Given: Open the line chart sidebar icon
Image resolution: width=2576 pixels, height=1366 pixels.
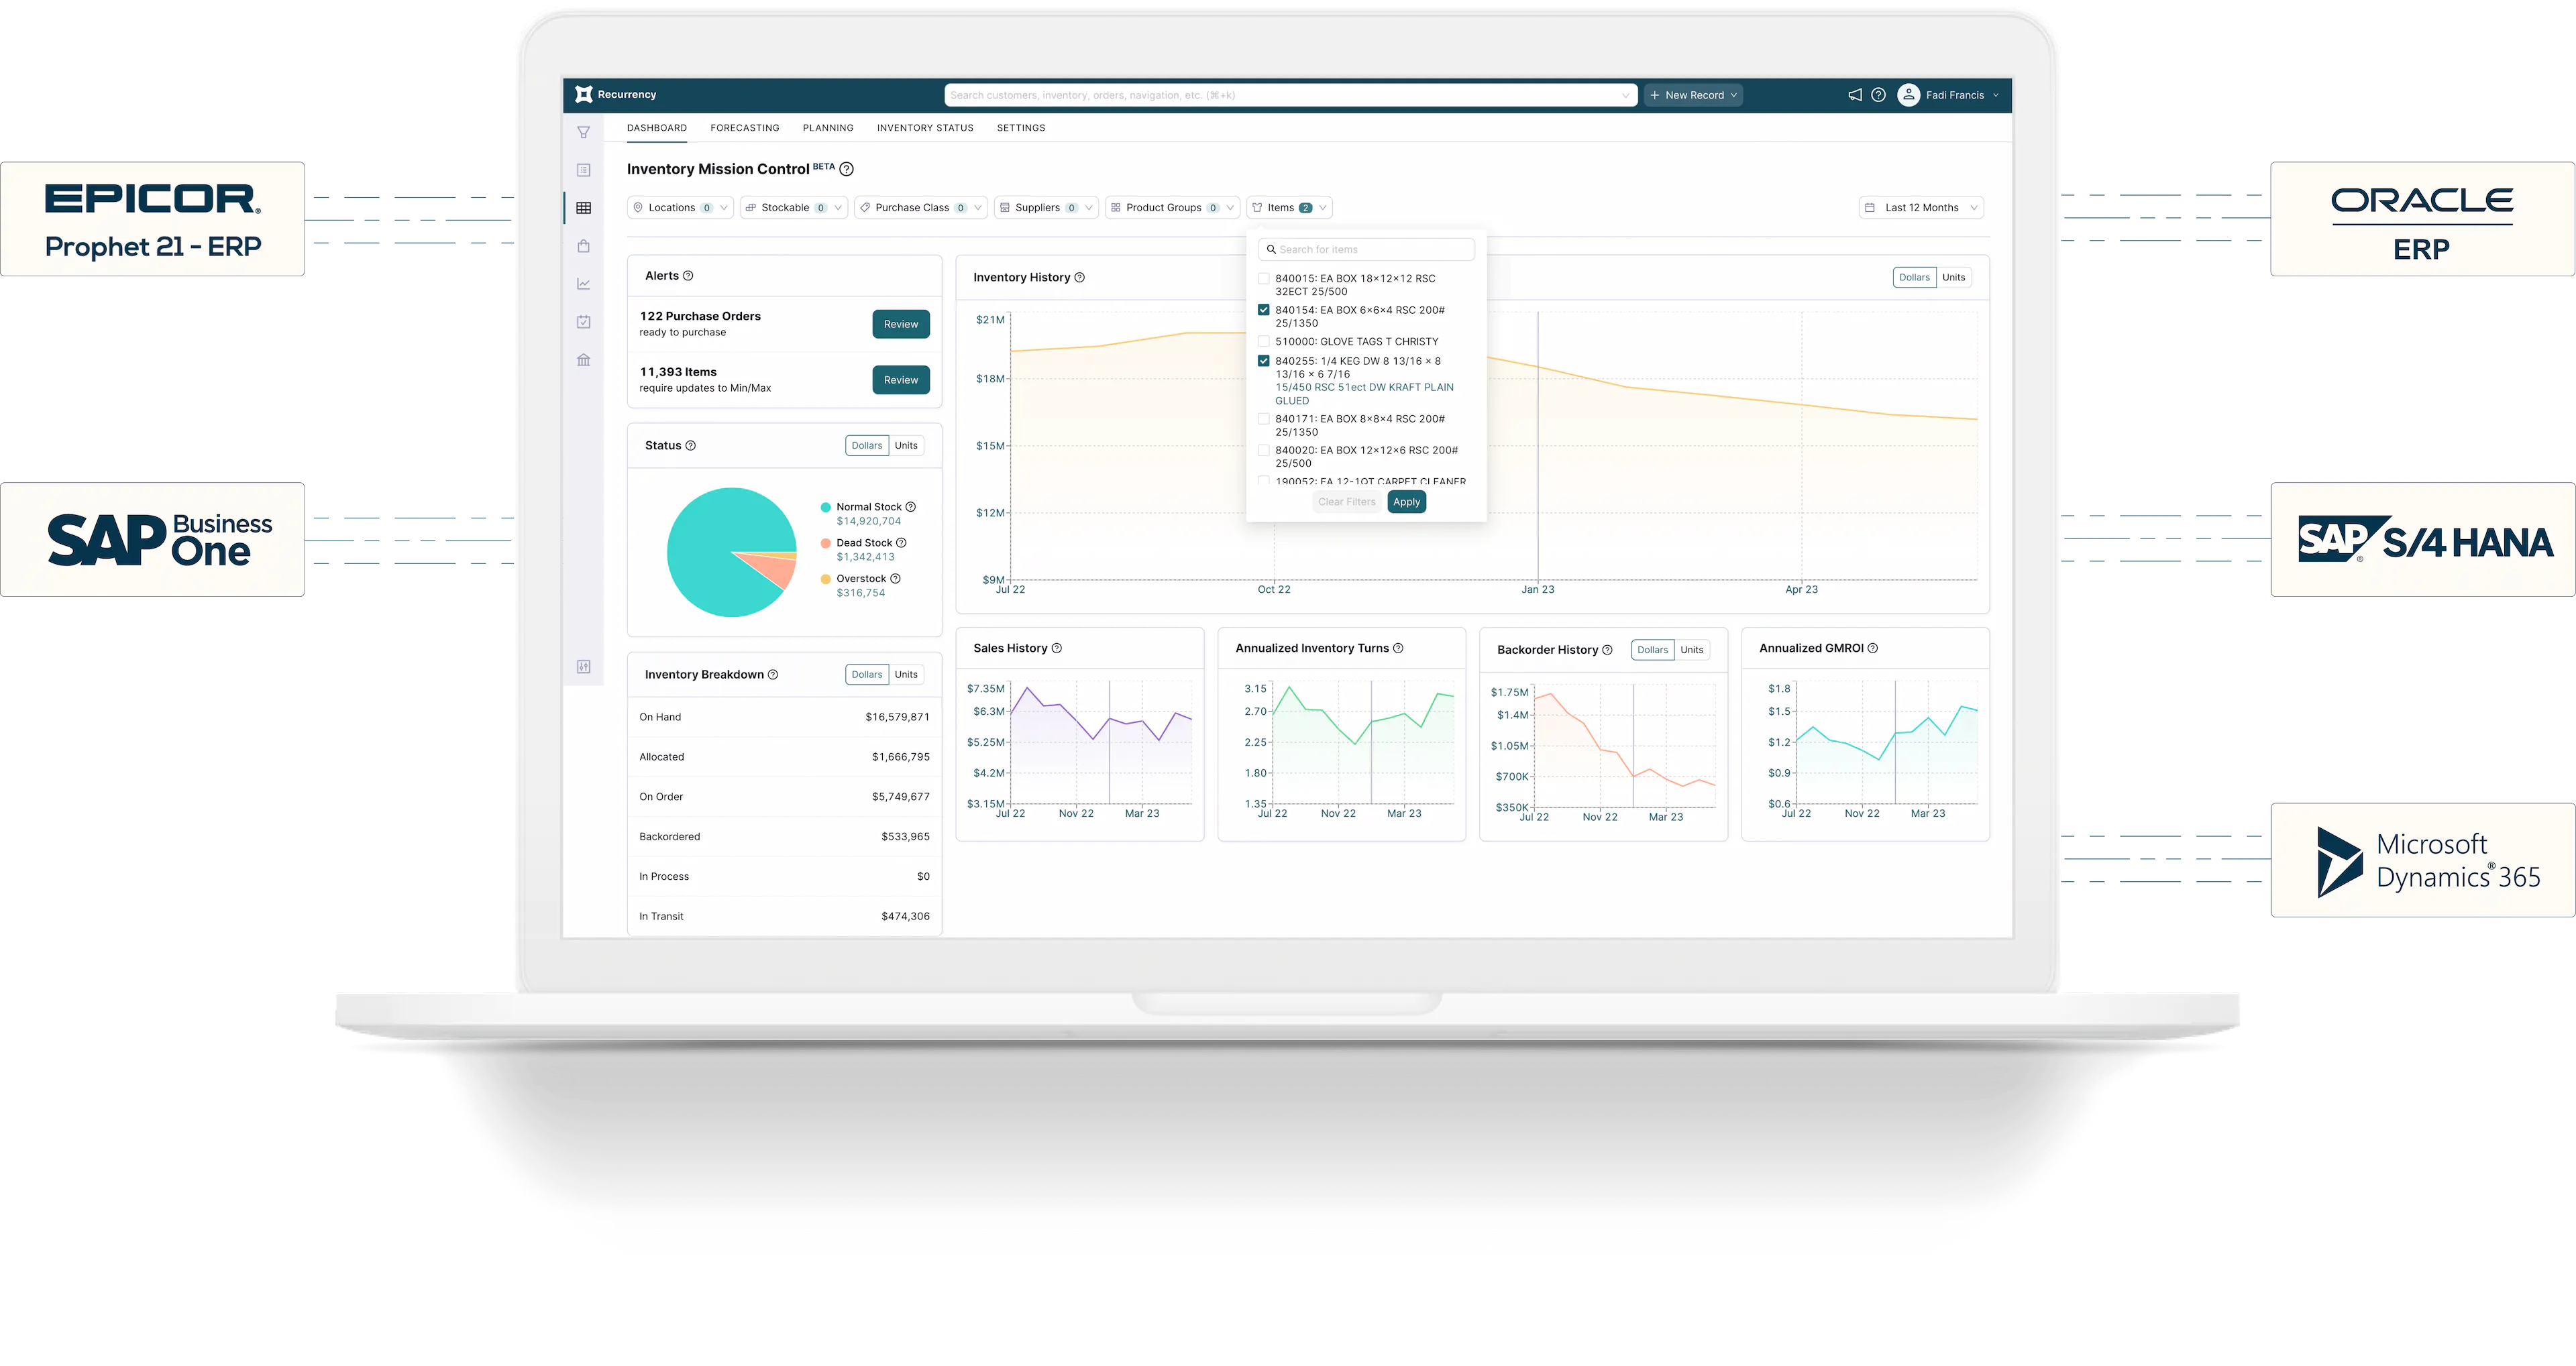Looking at the screenshot, I should click(x=584, y=284).
